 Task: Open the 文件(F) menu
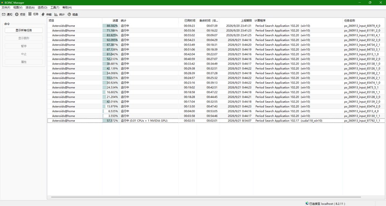pyautogui.click(x=6, y=7)
